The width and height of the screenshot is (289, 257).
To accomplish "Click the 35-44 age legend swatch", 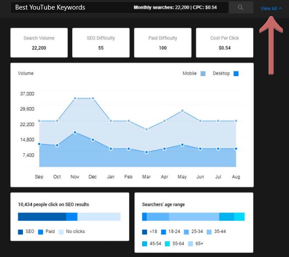I will pos(209,232).
